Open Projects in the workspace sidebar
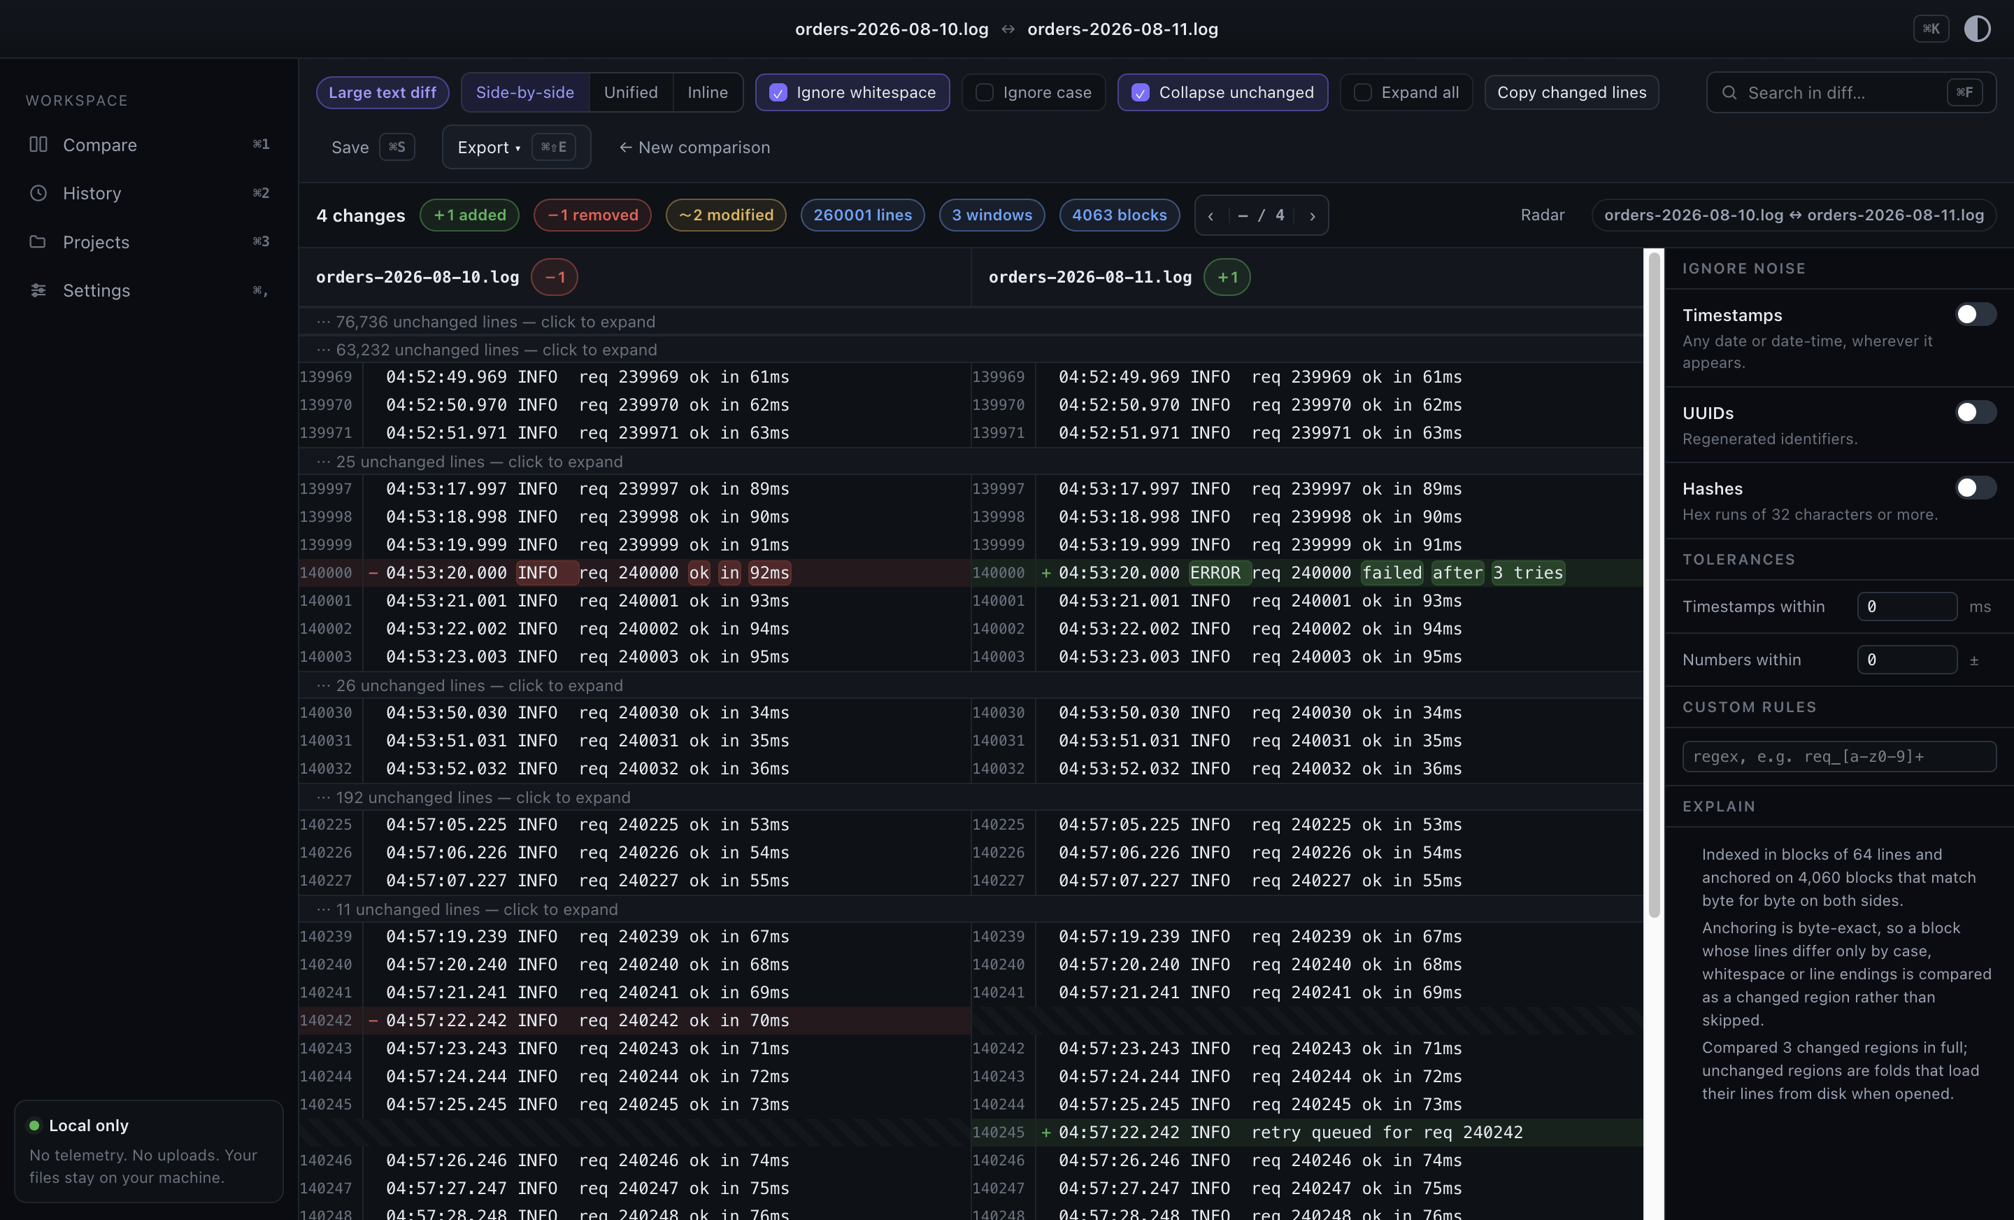 [149, 242]
